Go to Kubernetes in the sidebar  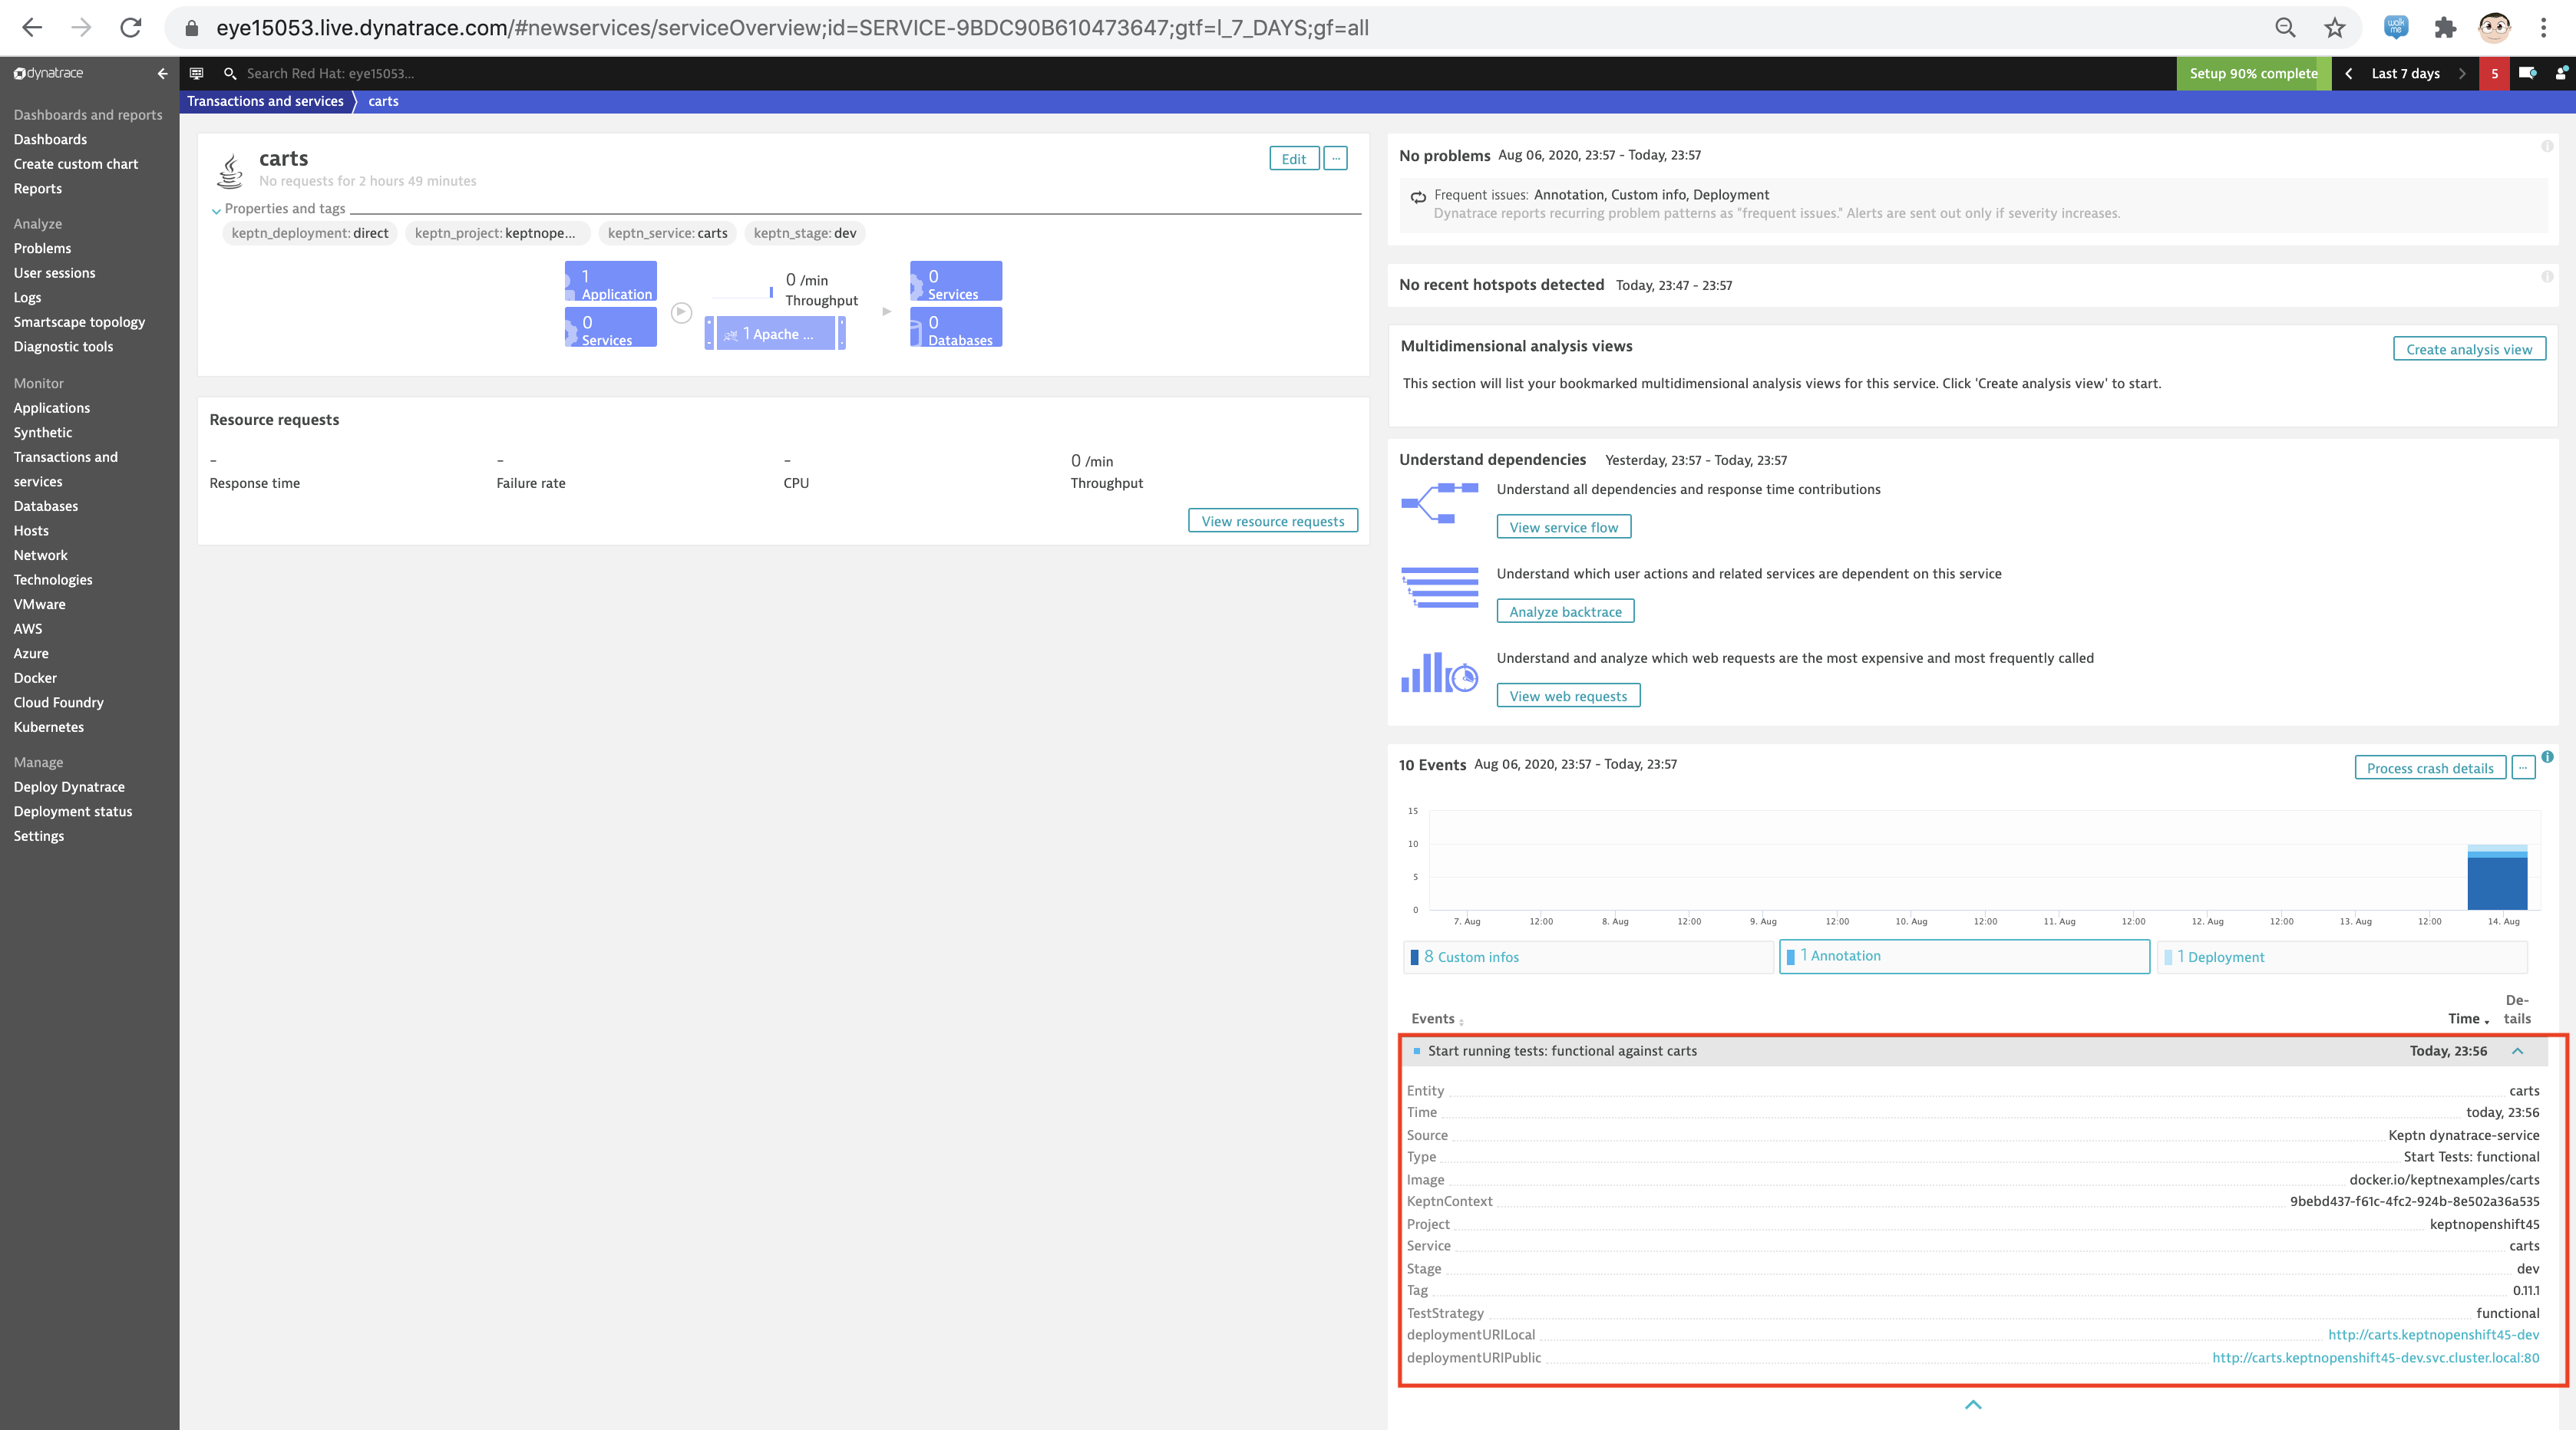(x=48, y=727)
